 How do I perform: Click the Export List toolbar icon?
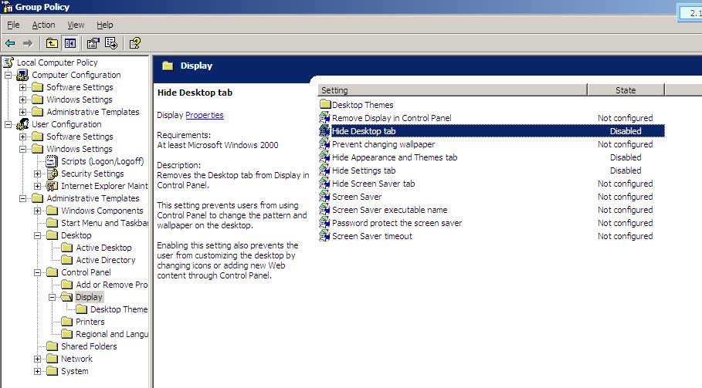coord(111,43)
